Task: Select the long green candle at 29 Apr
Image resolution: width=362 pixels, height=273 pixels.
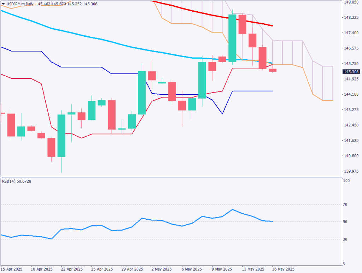Action: 143,92
